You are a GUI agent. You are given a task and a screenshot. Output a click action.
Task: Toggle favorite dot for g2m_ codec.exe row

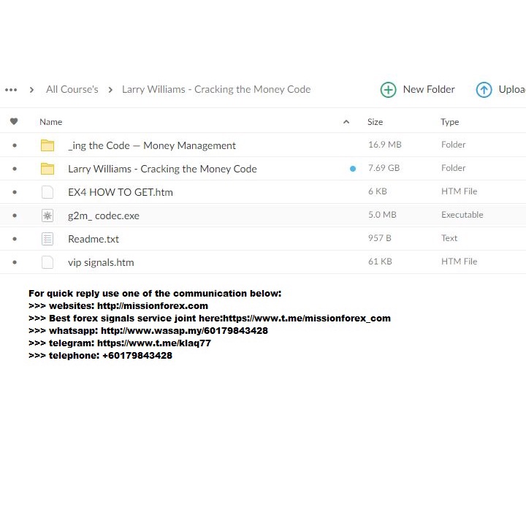pos(14,216)
